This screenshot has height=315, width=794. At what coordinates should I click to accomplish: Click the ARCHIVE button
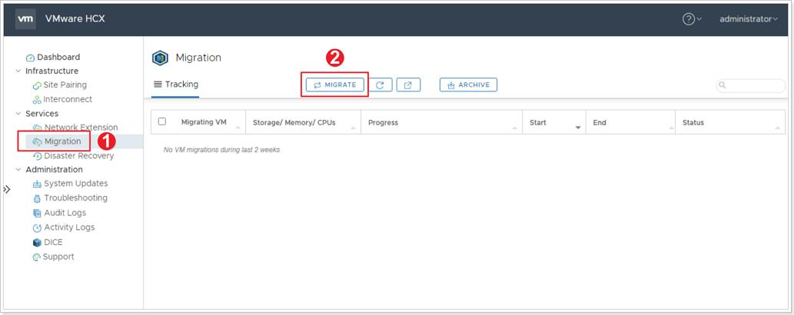pos(468,85)
